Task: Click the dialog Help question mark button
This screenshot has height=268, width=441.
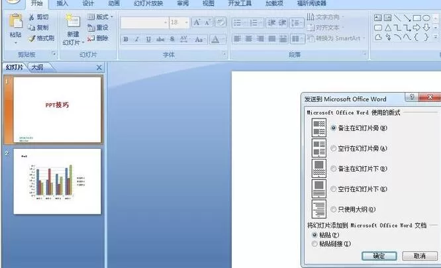Action: (411, 97)
